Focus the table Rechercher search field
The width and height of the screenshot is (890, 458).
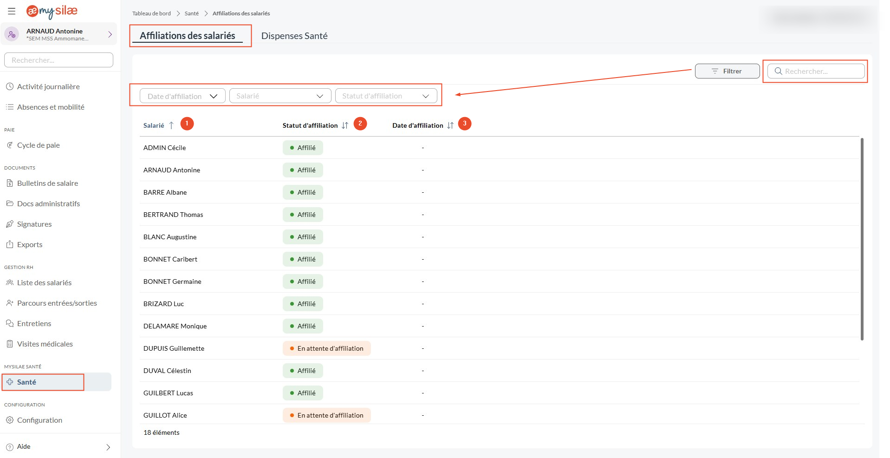pyautogui.click(x=816, y=71)
